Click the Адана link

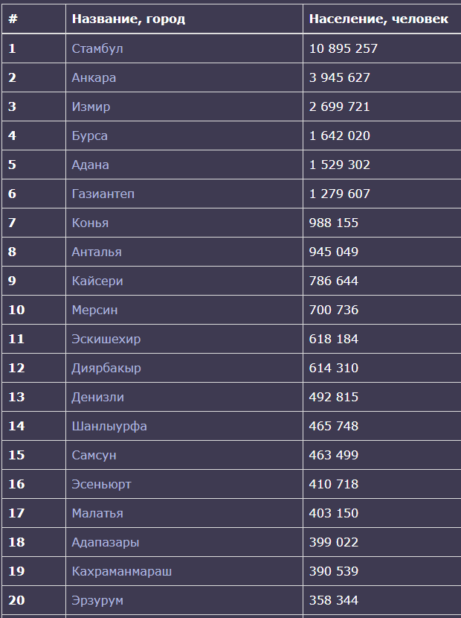pos(90,165)
